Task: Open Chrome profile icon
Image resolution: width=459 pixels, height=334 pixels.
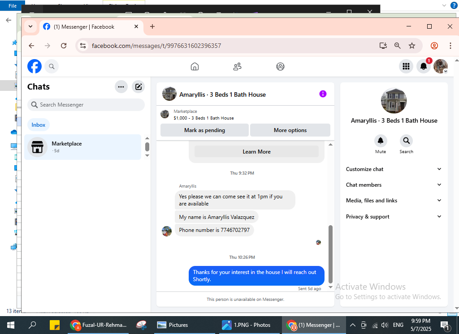Action: (434, 46)
